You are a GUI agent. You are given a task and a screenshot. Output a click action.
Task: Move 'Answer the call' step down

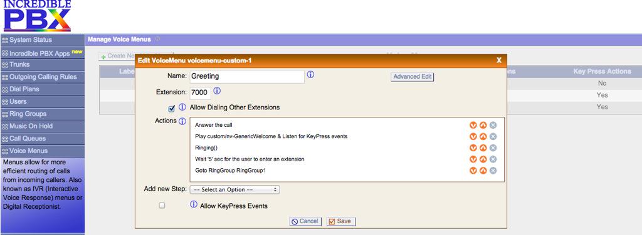tap(473, 125)
